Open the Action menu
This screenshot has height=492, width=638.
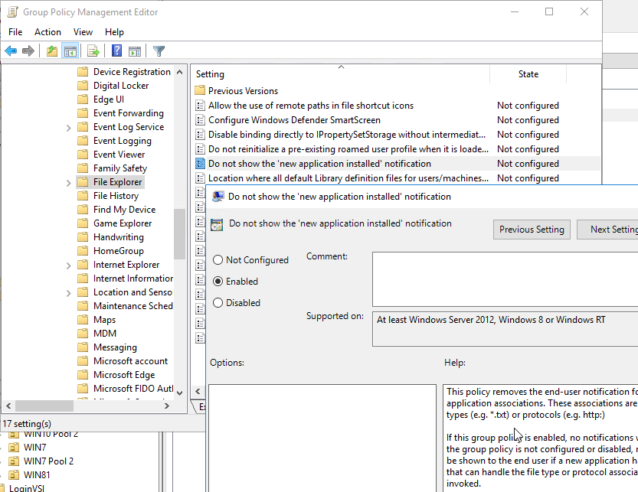point(47,31)
